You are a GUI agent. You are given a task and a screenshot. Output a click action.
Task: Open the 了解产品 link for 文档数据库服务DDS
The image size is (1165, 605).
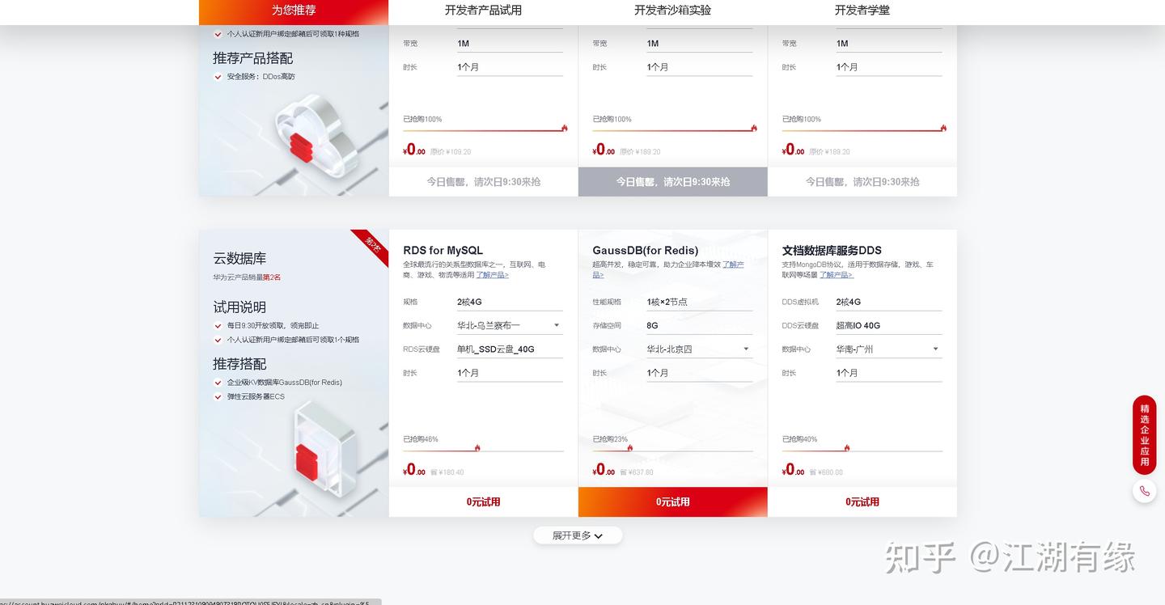836,274
